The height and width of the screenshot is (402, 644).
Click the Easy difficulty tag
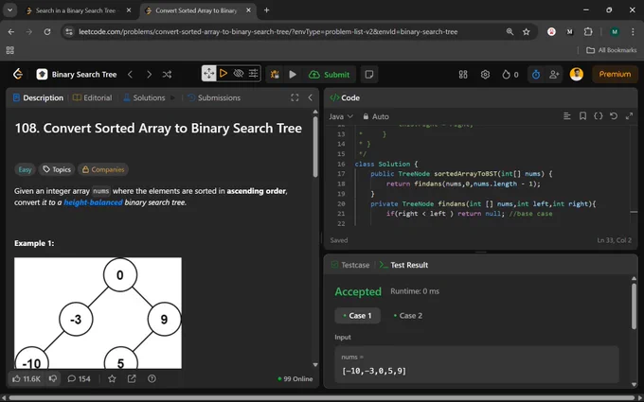25,169
